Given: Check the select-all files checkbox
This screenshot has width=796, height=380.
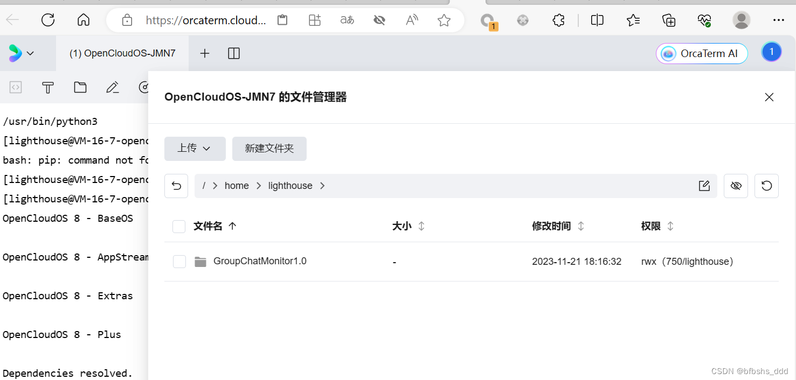Looking at the screenshot, I should (x=179, y=227).
